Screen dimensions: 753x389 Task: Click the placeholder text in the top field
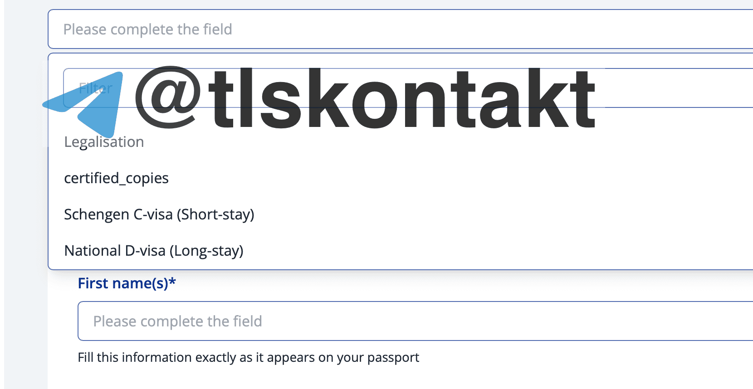click(x=147, y=29)
